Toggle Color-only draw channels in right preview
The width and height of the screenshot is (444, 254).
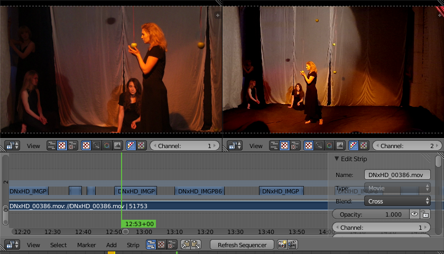(x=364, y=145)
